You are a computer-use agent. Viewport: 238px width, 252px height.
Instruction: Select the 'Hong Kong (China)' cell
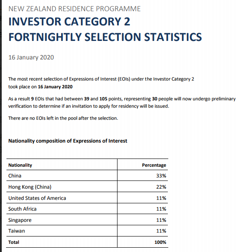(x=30, y=187)
